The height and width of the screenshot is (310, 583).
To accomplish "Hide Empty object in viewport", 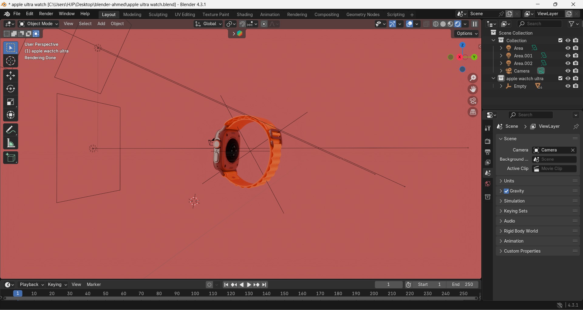I will click(568, 87).
